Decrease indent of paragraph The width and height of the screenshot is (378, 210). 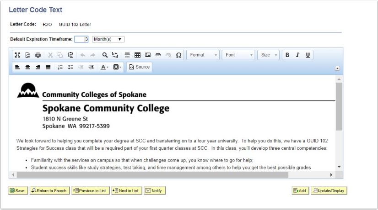81,67
